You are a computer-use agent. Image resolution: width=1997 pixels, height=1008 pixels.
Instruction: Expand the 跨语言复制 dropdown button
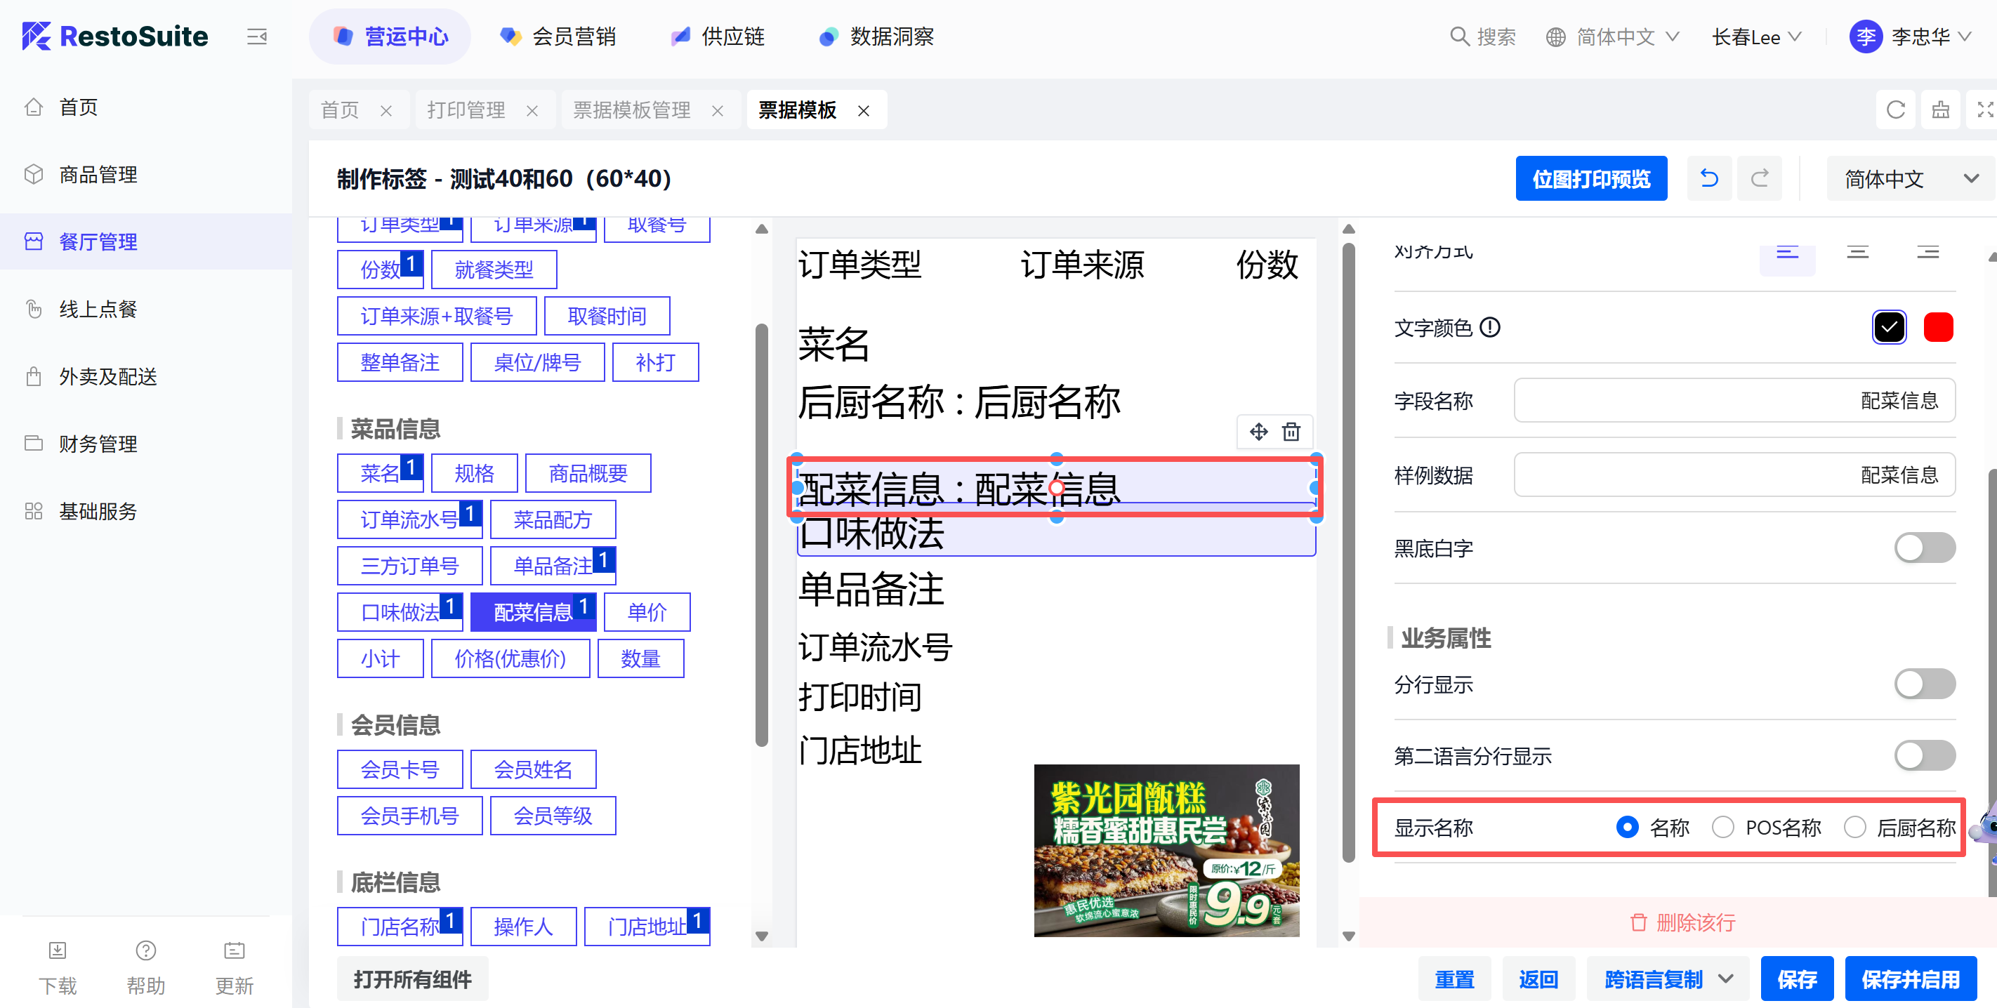click(x=1727, y=979)
